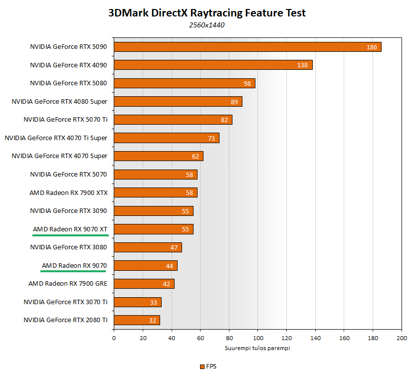Click the 58 value on the RX 7900 XTX bar
The image size is (414, 377).
click(x=190, y=193)
